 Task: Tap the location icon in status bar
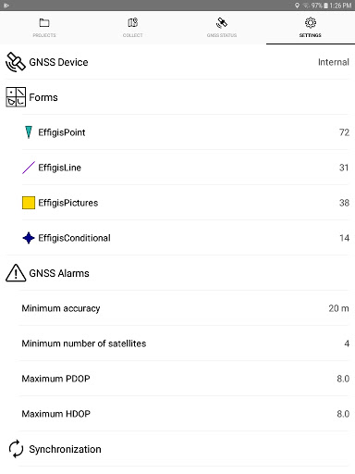(297, 6)
